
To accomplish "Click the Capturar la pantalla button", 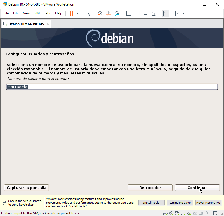I will pyautogui.click(x=26, y=188).
